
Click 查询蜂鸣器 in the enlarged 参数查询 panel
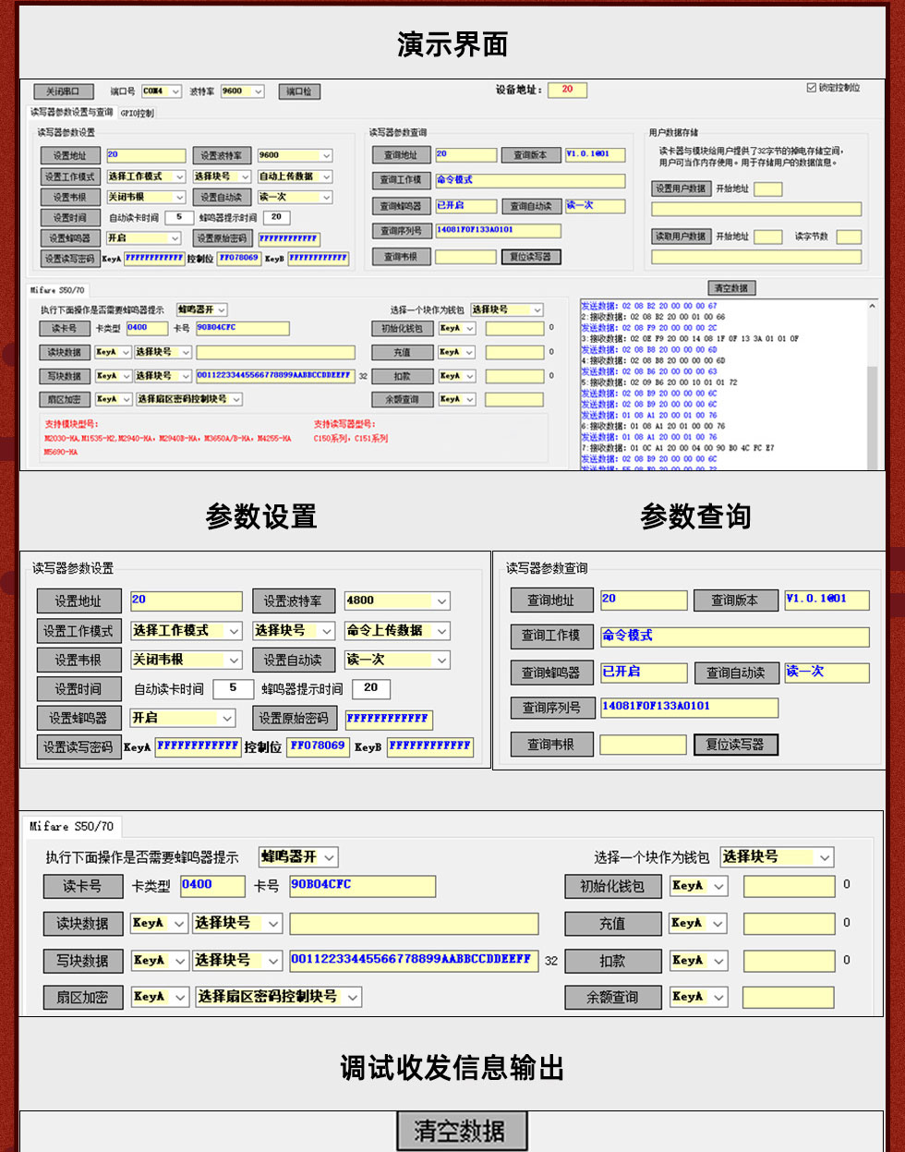(550, 673)
